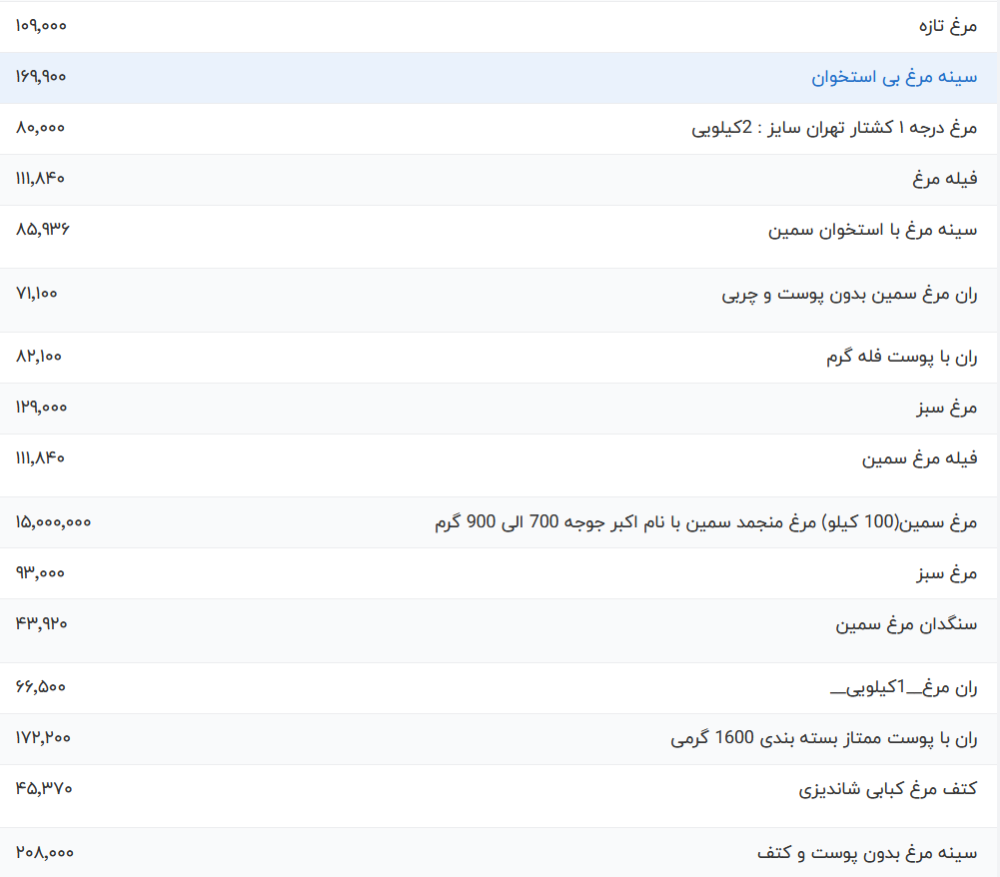Select 'مرغ سبز' in the ۹۳,۰۰۰ row
Screen dimensions: 1000x877
(x=947, y=573)
